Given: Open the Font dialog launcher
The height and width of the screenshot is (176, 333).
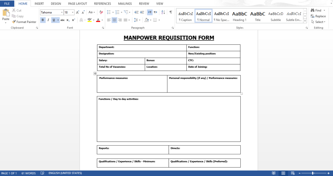Looking at the screenshot, I should point(103,28).
